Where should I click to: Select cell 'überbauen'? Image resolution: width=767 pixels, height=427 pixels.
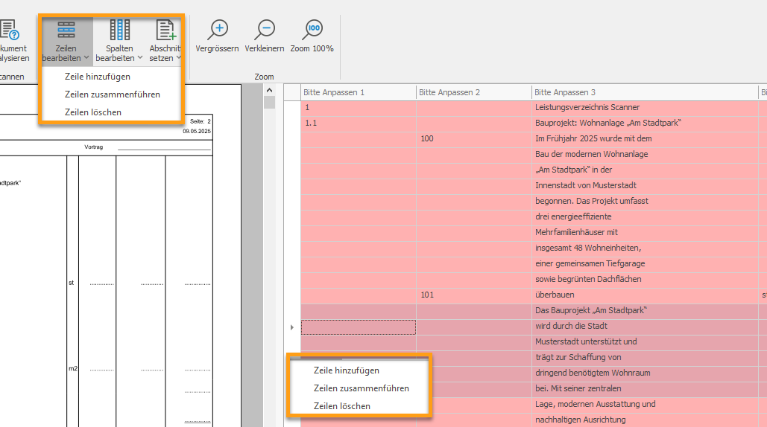point(645,295)
